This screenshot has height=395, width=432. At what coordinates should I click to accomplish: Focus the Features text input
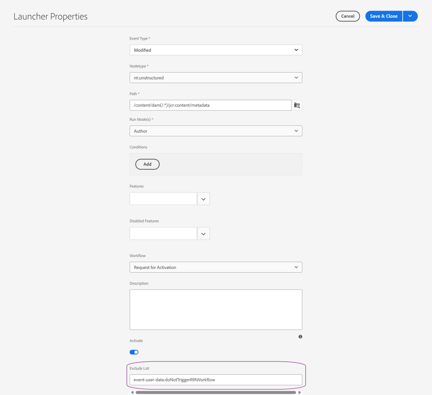point(163,199)
